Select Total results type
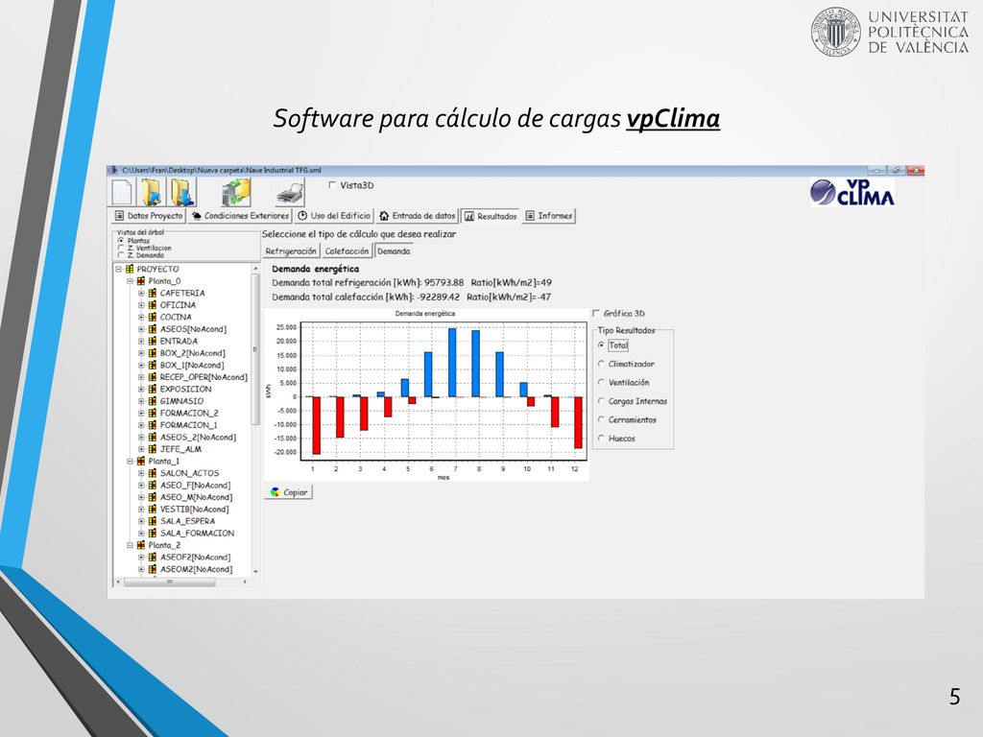This screenshot has height=737, width=983. tap(601, 345)
